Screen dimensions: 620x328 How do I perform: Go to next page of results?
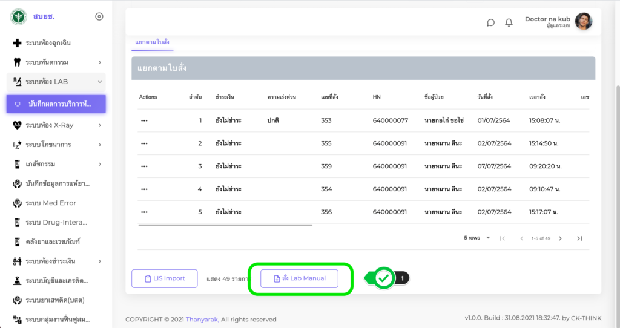coord(560,238)
